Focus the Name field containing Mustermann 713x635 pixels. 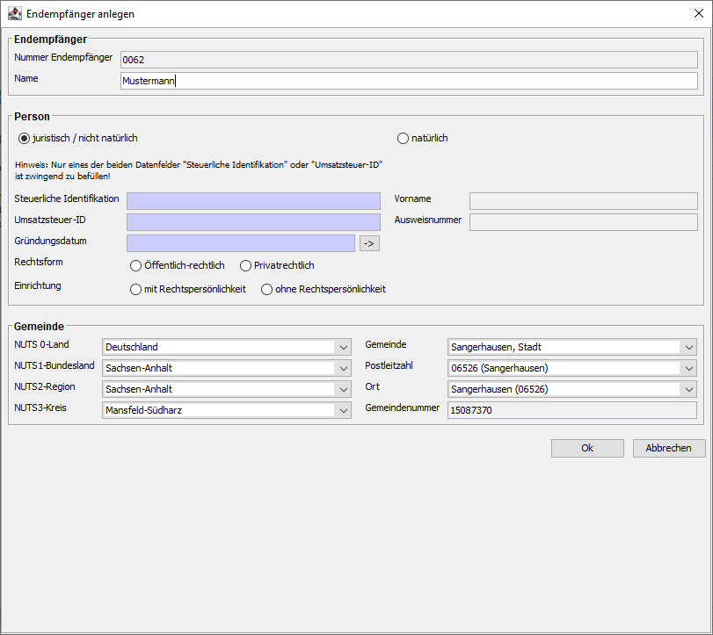(x=409, y=81)
